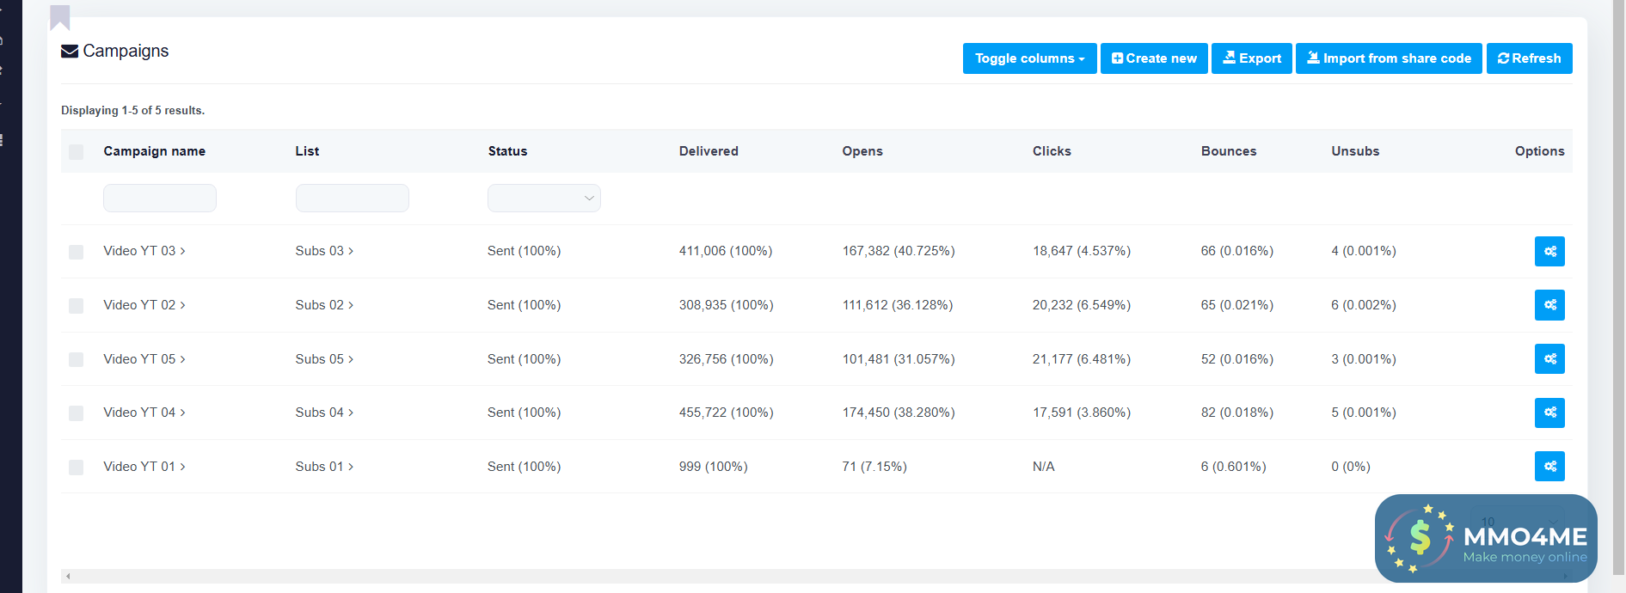The image size is (1626, 593).
Task: Click unsubs value 6 (0.002%)
Action: (1364, 305)
